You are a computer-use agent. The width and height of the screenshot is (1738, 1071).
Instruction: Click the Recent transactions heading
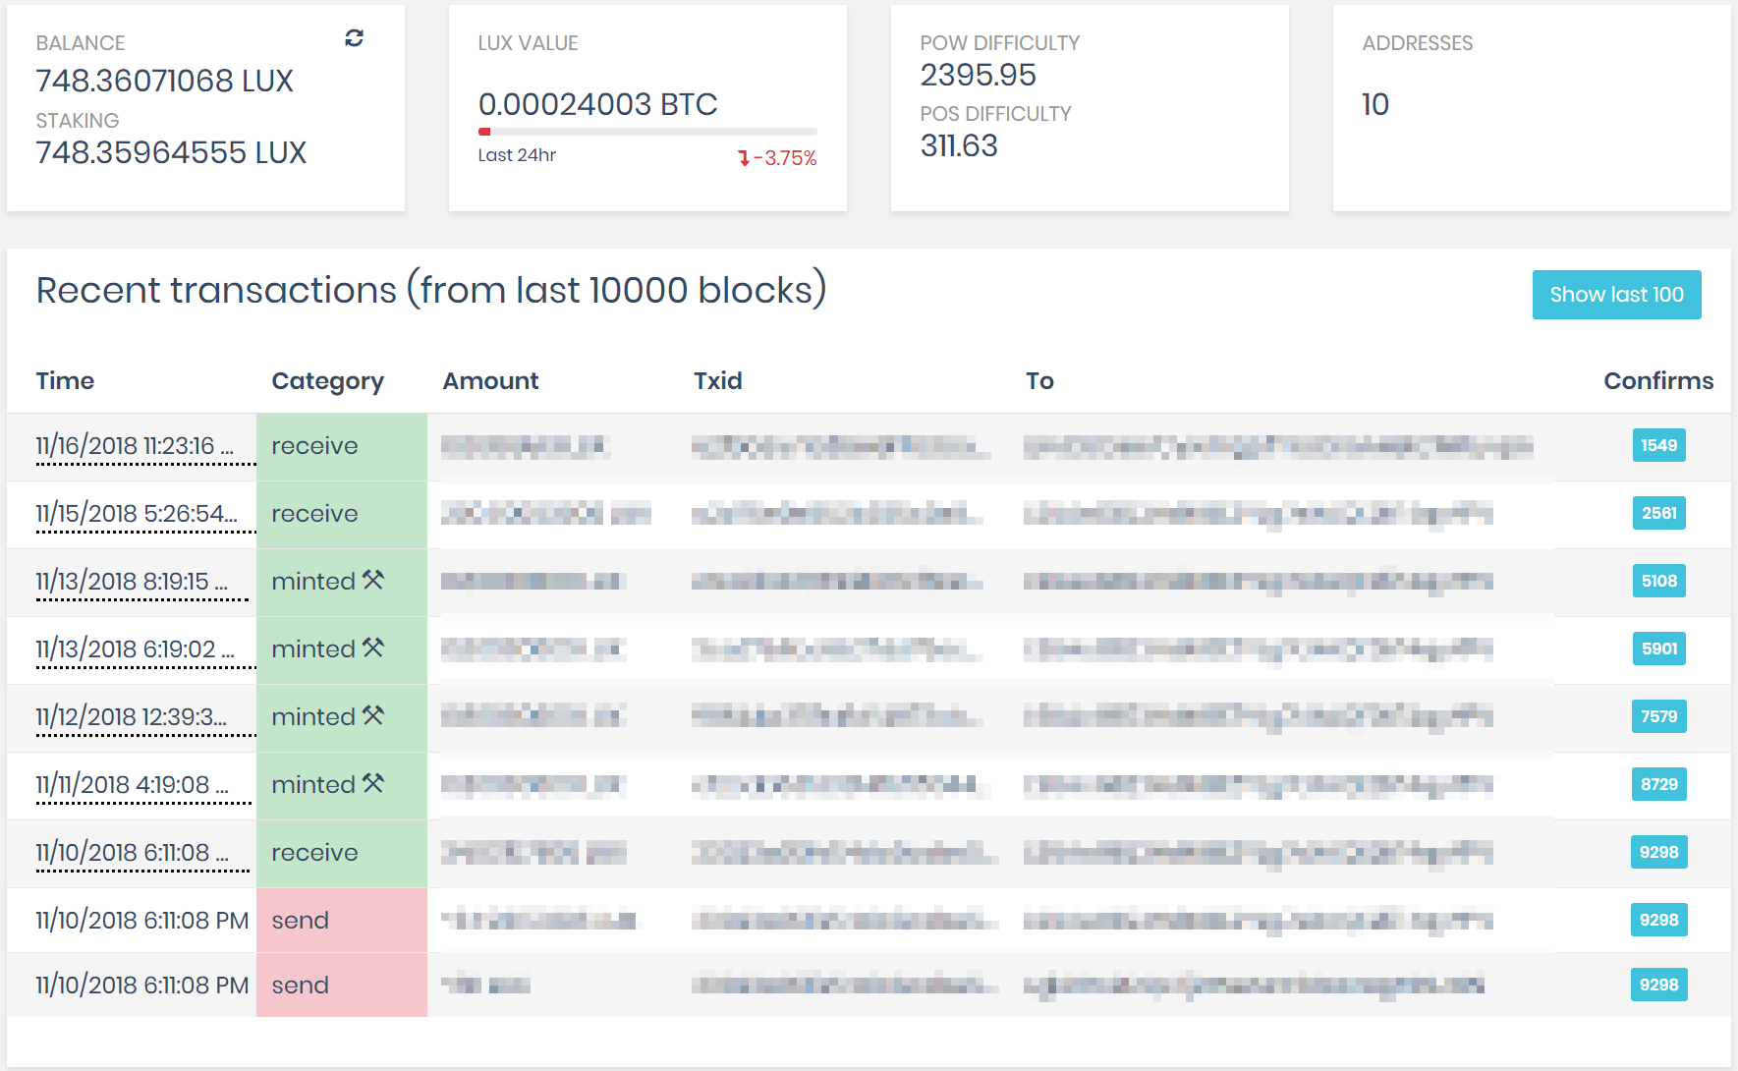pyautogui.click(x=431, y=291)
